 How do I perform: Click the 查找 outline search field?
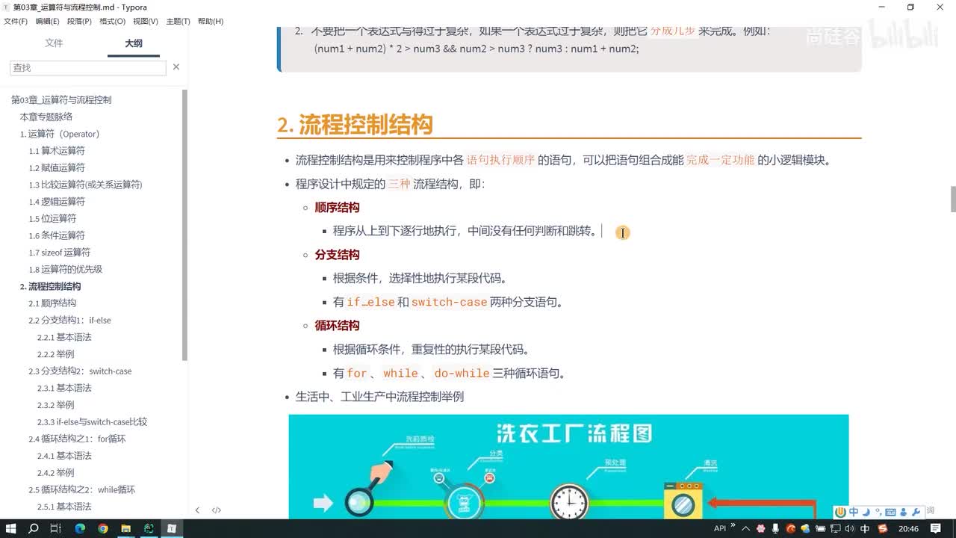coord(88,67)
